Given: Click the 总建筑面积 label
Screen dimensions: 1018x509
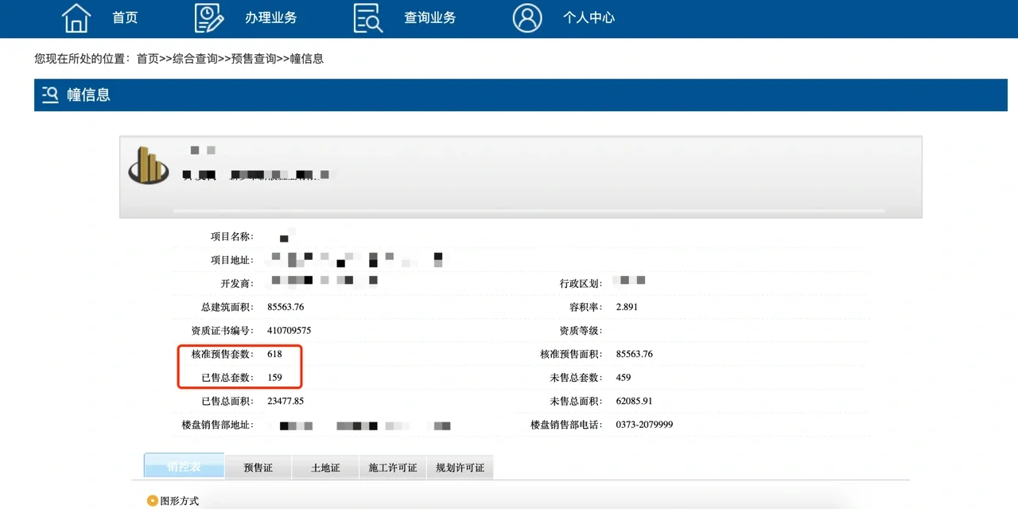Looking at the screenshot, I should pos(227,307).
